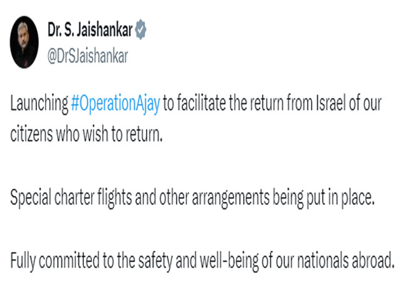Screen dimensions: 401x301
Task: Click the word flights in second paragraph
Action: tap(115, 198)
